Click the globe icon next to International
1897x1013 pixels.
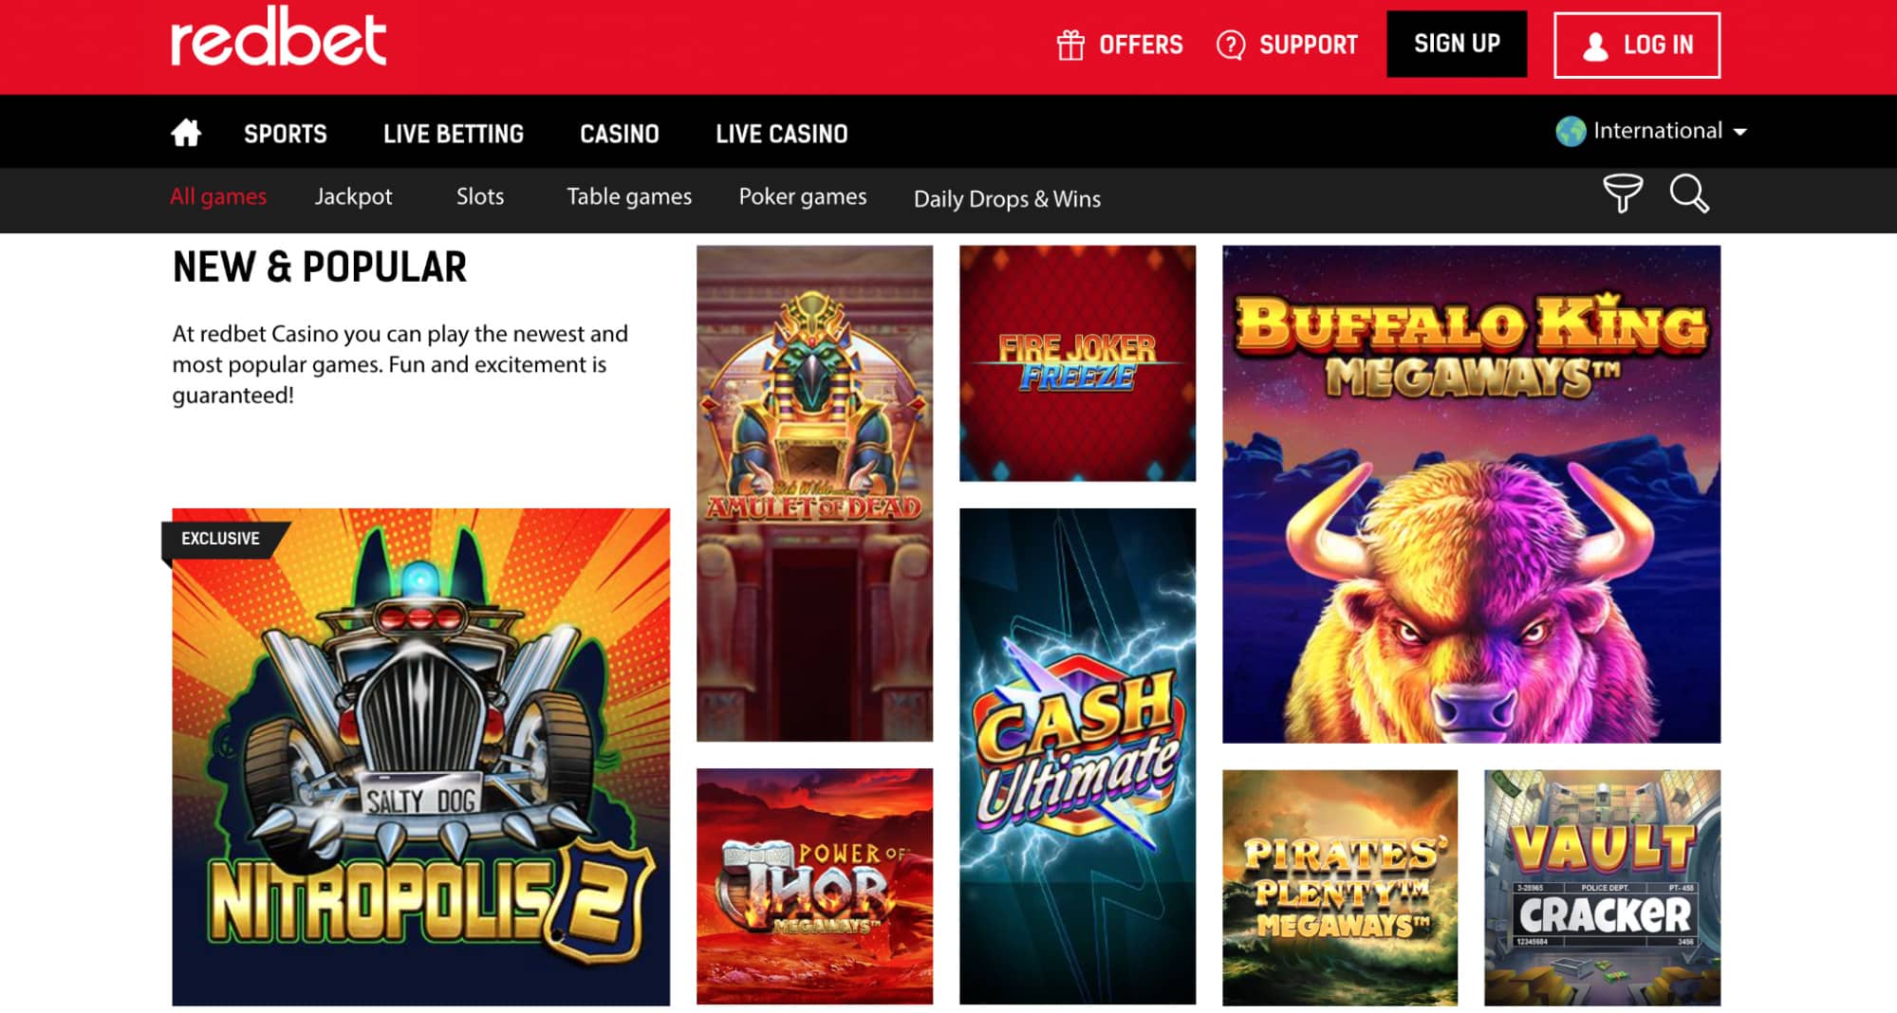[1571, 130]
